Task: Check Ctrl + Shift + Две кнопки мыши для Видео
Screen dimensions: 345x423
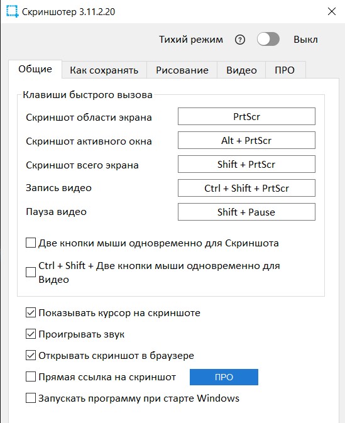Action: [31, 272]
